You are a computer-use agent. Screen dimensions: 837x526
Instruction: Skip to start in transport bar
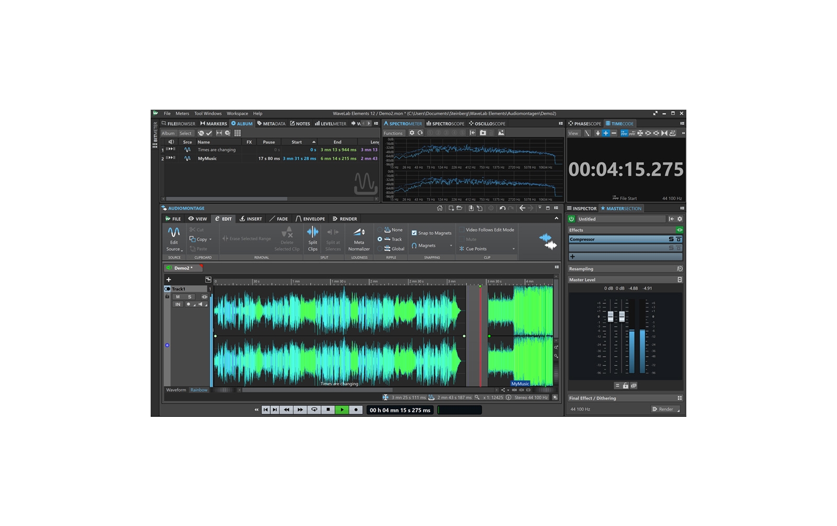pos(266,410)
